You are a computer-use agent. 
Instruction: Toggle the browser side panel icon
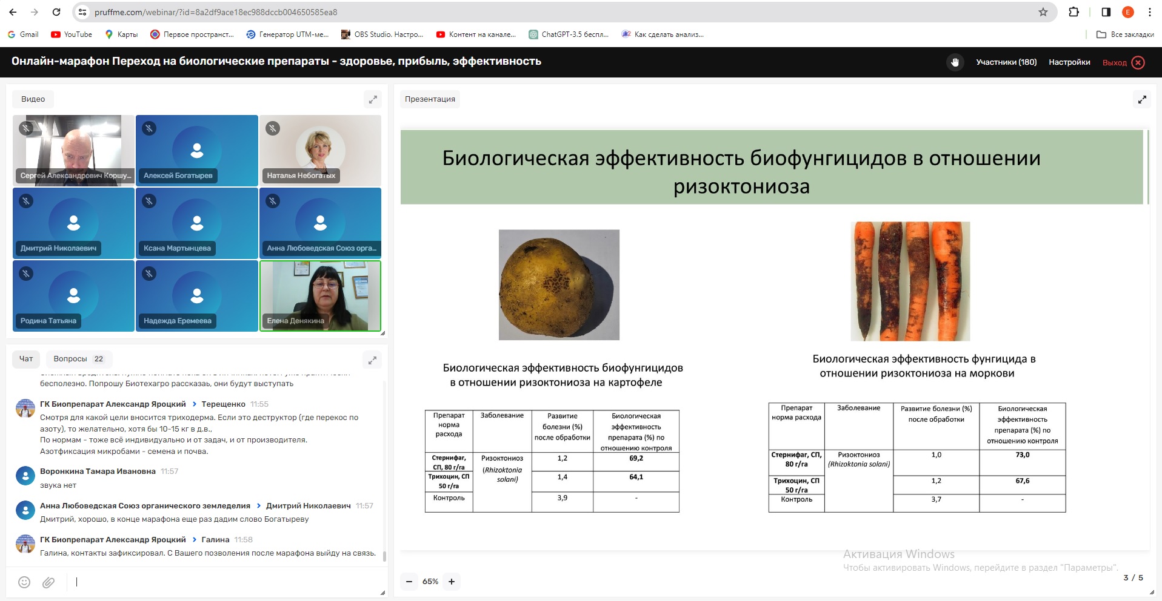tap(1106, 12)
